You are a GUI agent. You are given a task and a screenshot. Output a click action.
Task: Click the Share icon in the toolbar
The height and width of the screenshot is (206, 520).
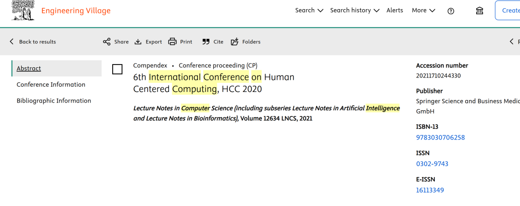(x=106, y=42)
